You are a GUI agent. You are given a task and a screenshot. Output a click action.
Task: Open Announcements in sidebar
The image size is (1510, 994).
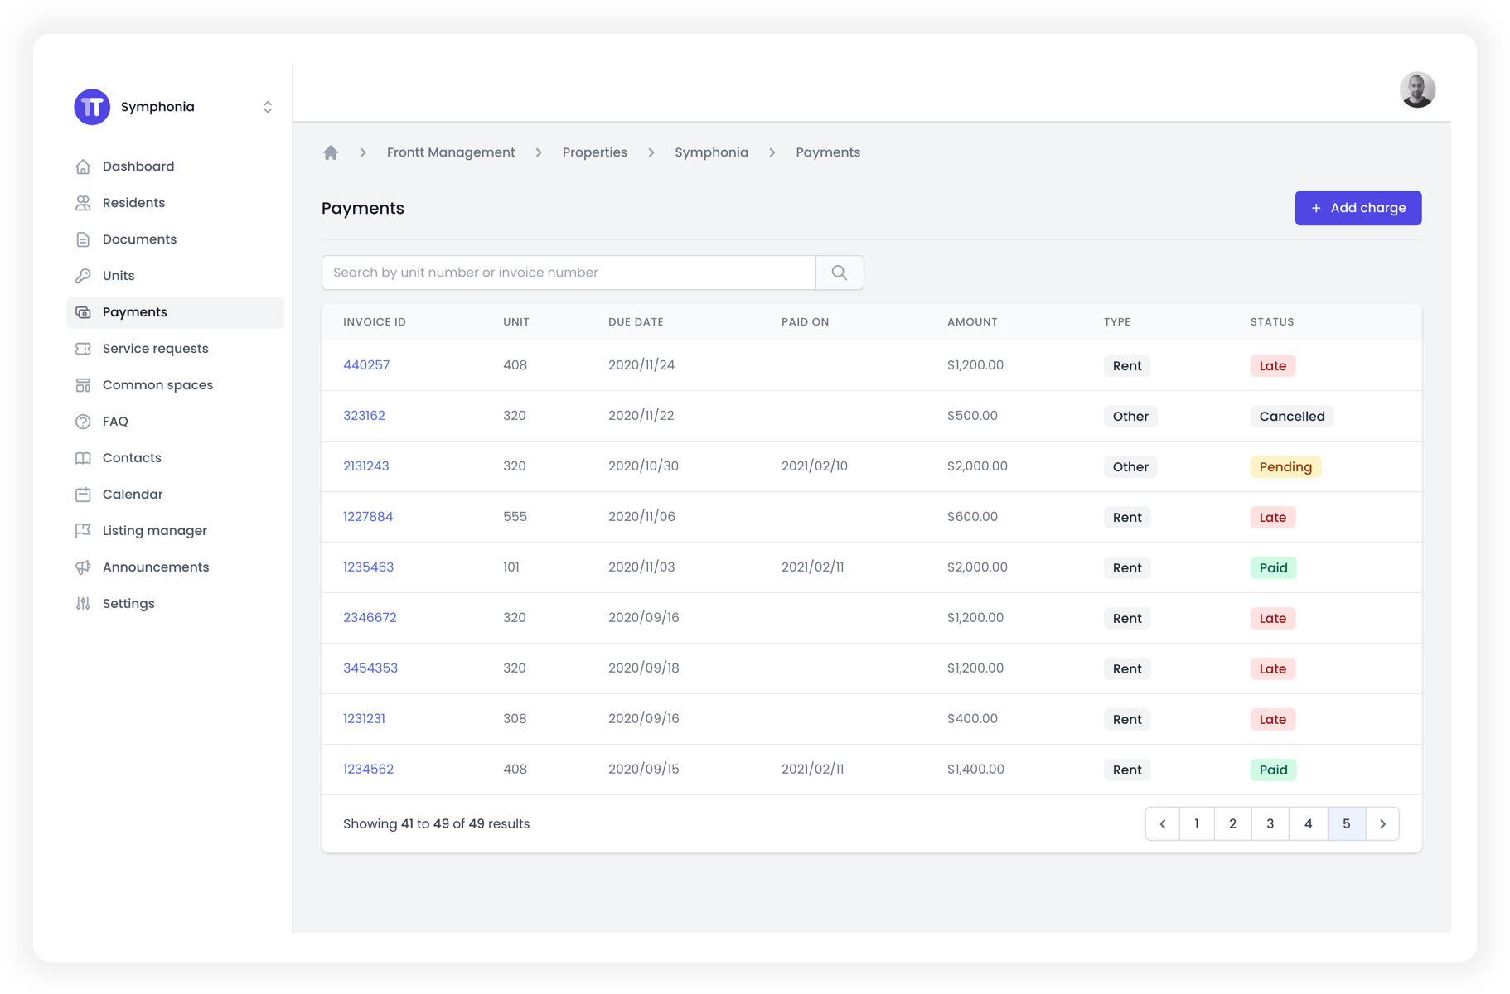coord(175,567)
